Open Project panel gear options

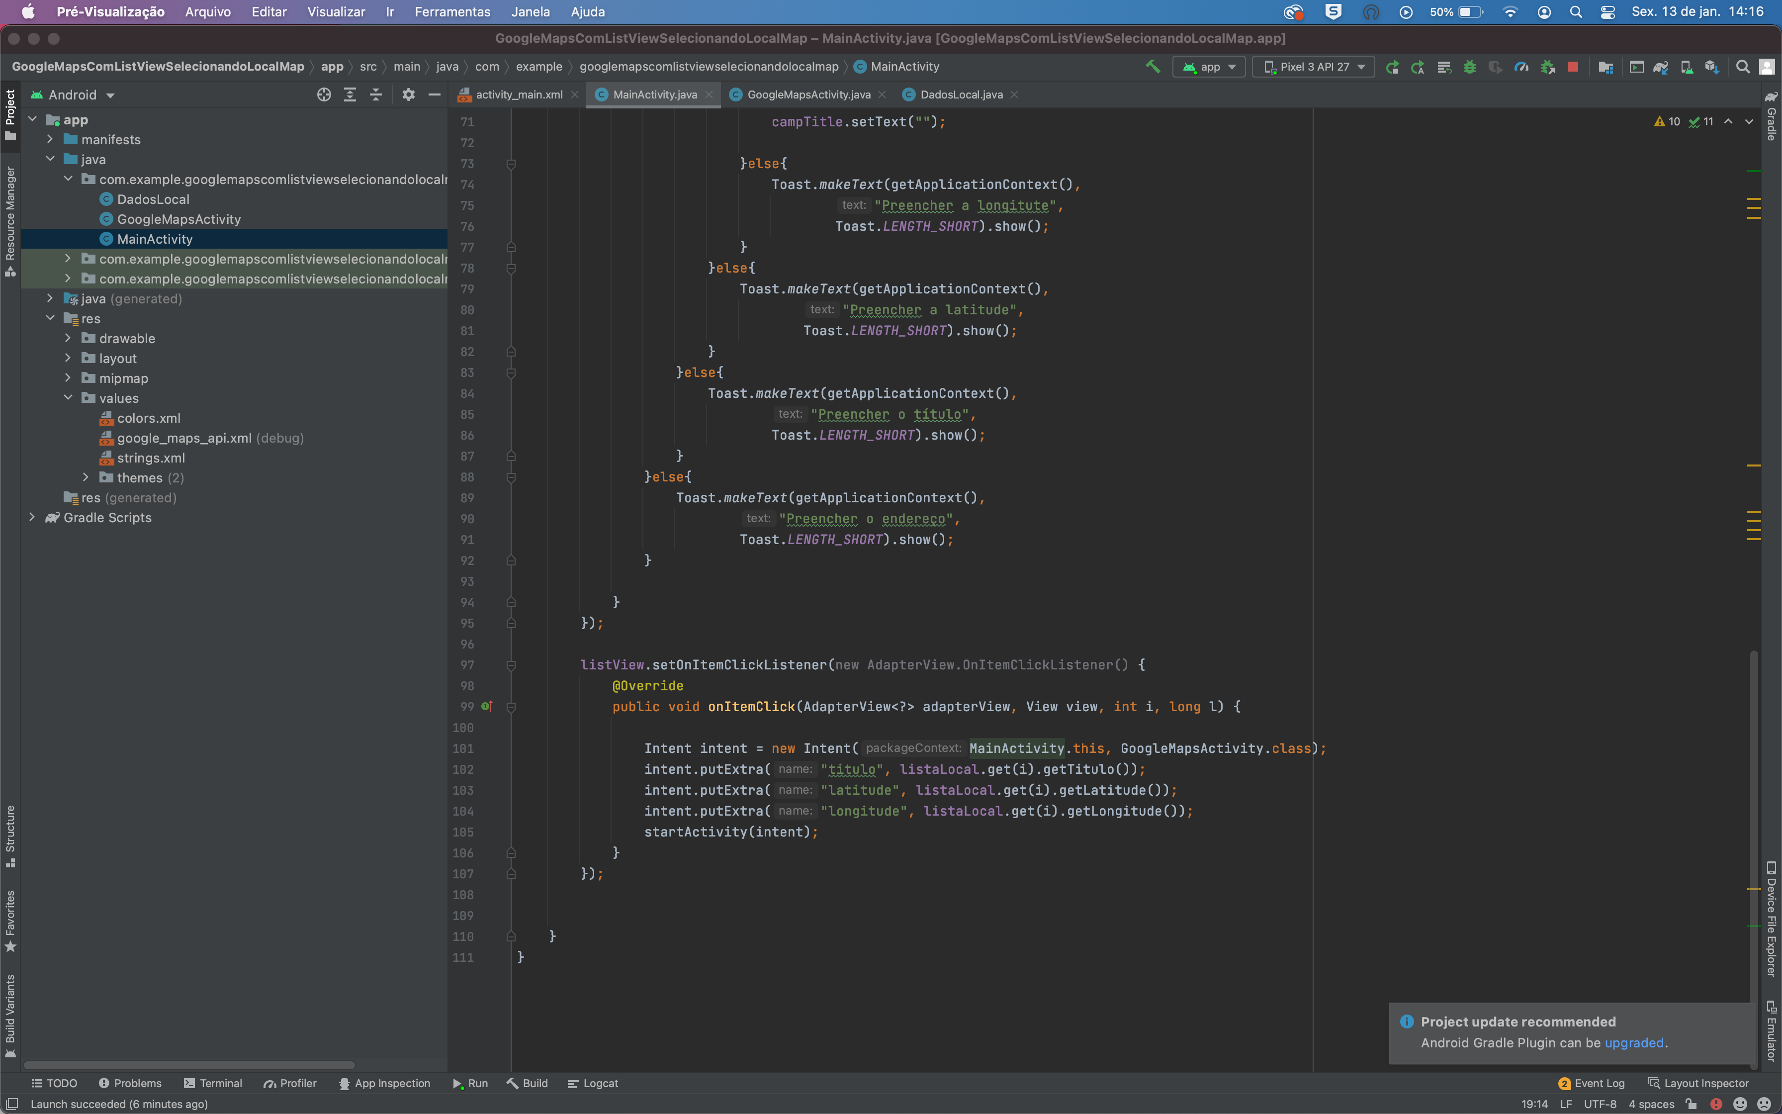[409, 94]
